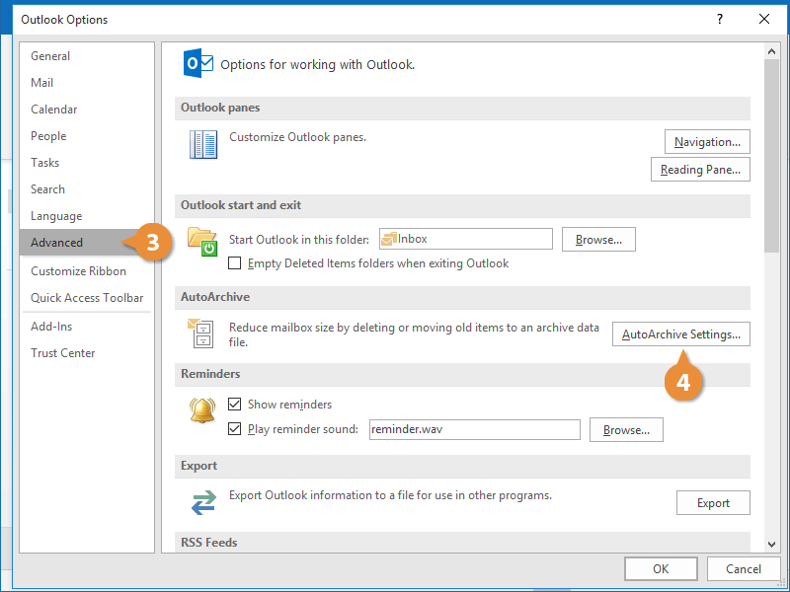Click the Reminders bell icon
The width and height of the screenshot is (790, 592).
click(x=202, y=409)
